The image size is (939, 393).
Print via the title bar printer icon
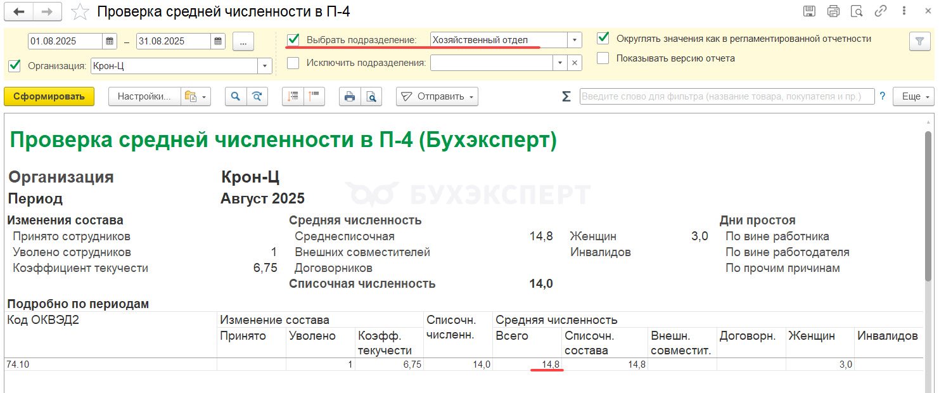point(833,11)
